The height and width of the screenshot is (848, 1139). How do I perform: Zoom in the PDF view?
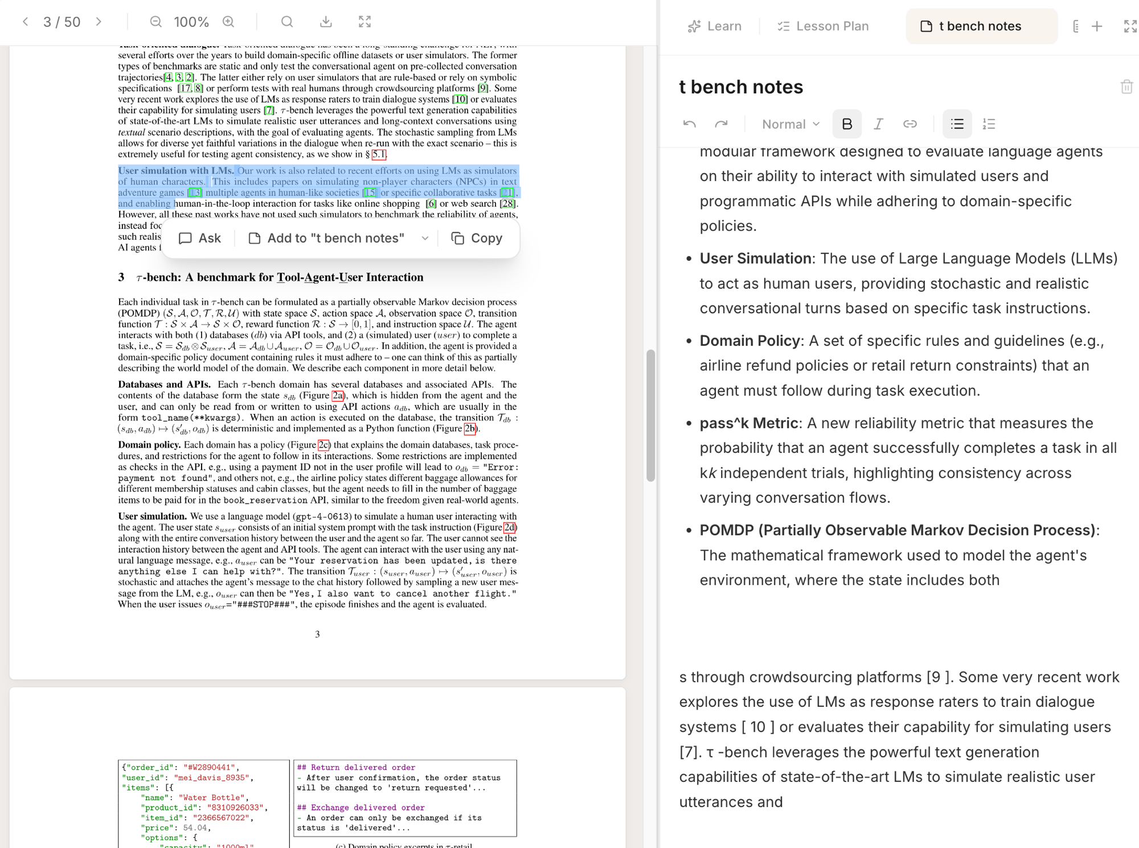point(228,22)
